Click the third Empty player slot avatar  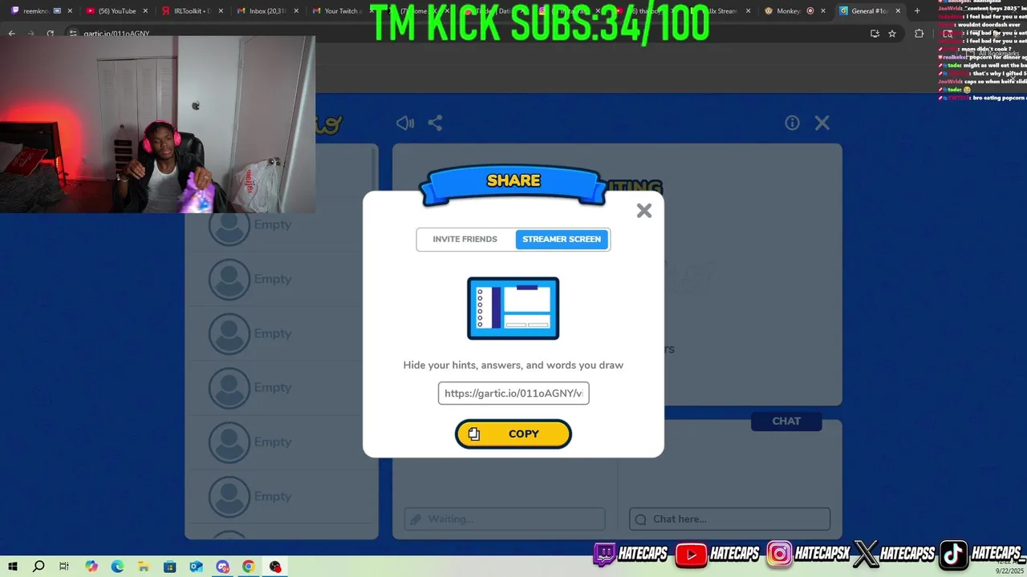(229, 333)
